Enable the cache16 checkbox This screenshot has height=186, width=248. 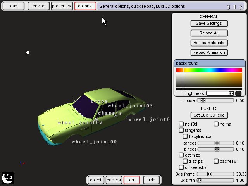[x=216, y=161]
